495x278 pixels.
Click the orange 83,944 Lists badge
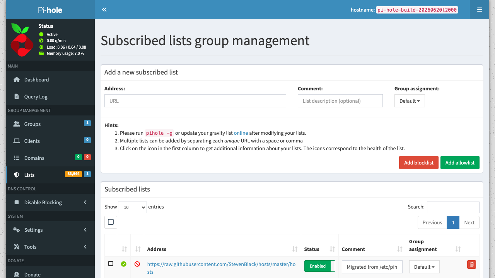[x=73, y=174]
